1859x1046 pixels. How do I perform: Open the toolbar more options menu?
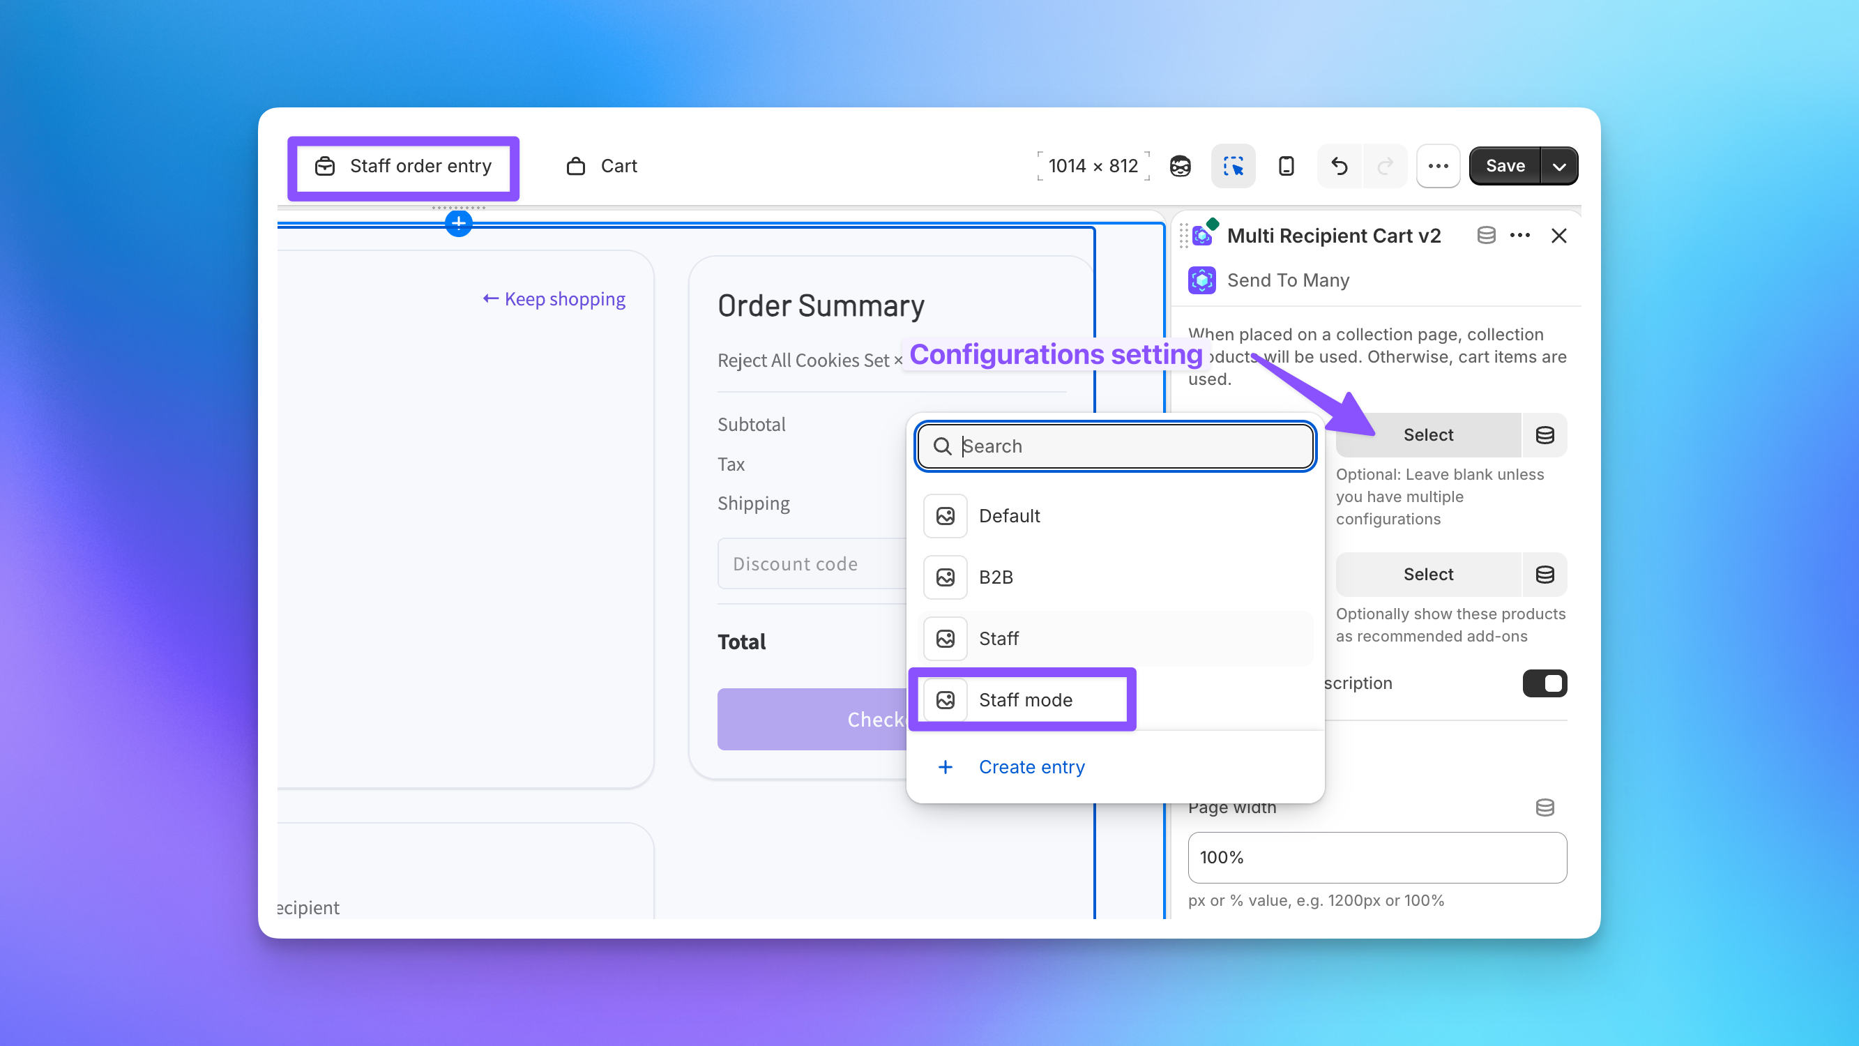click(1439, 166)
